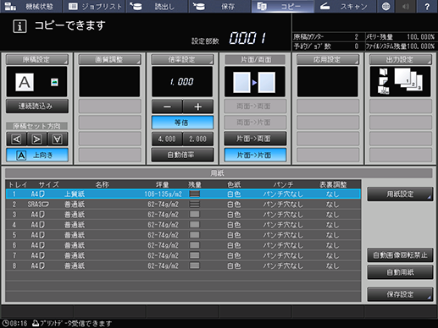Click the clock icon in status bar

5,323
